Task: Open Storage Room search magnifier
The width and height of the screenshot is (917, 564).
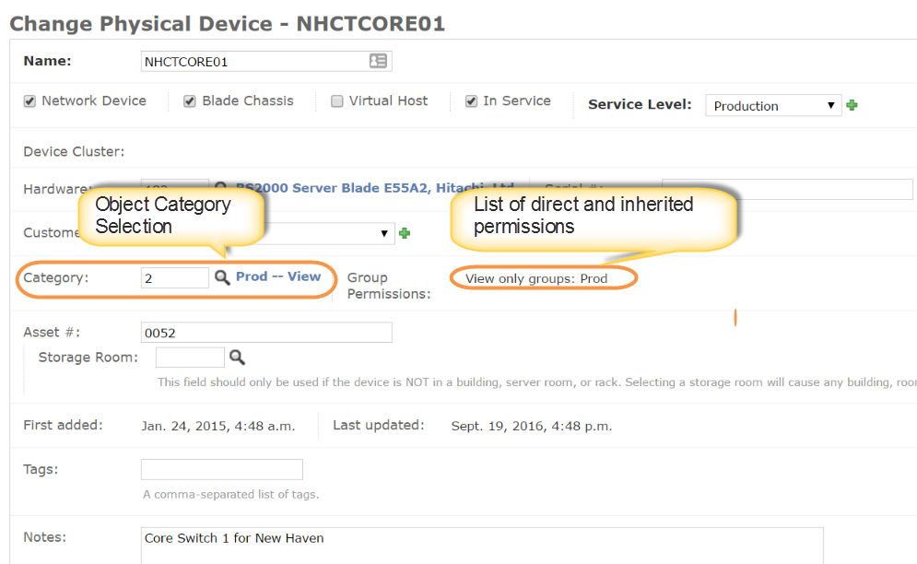Action: click(237, 357)
